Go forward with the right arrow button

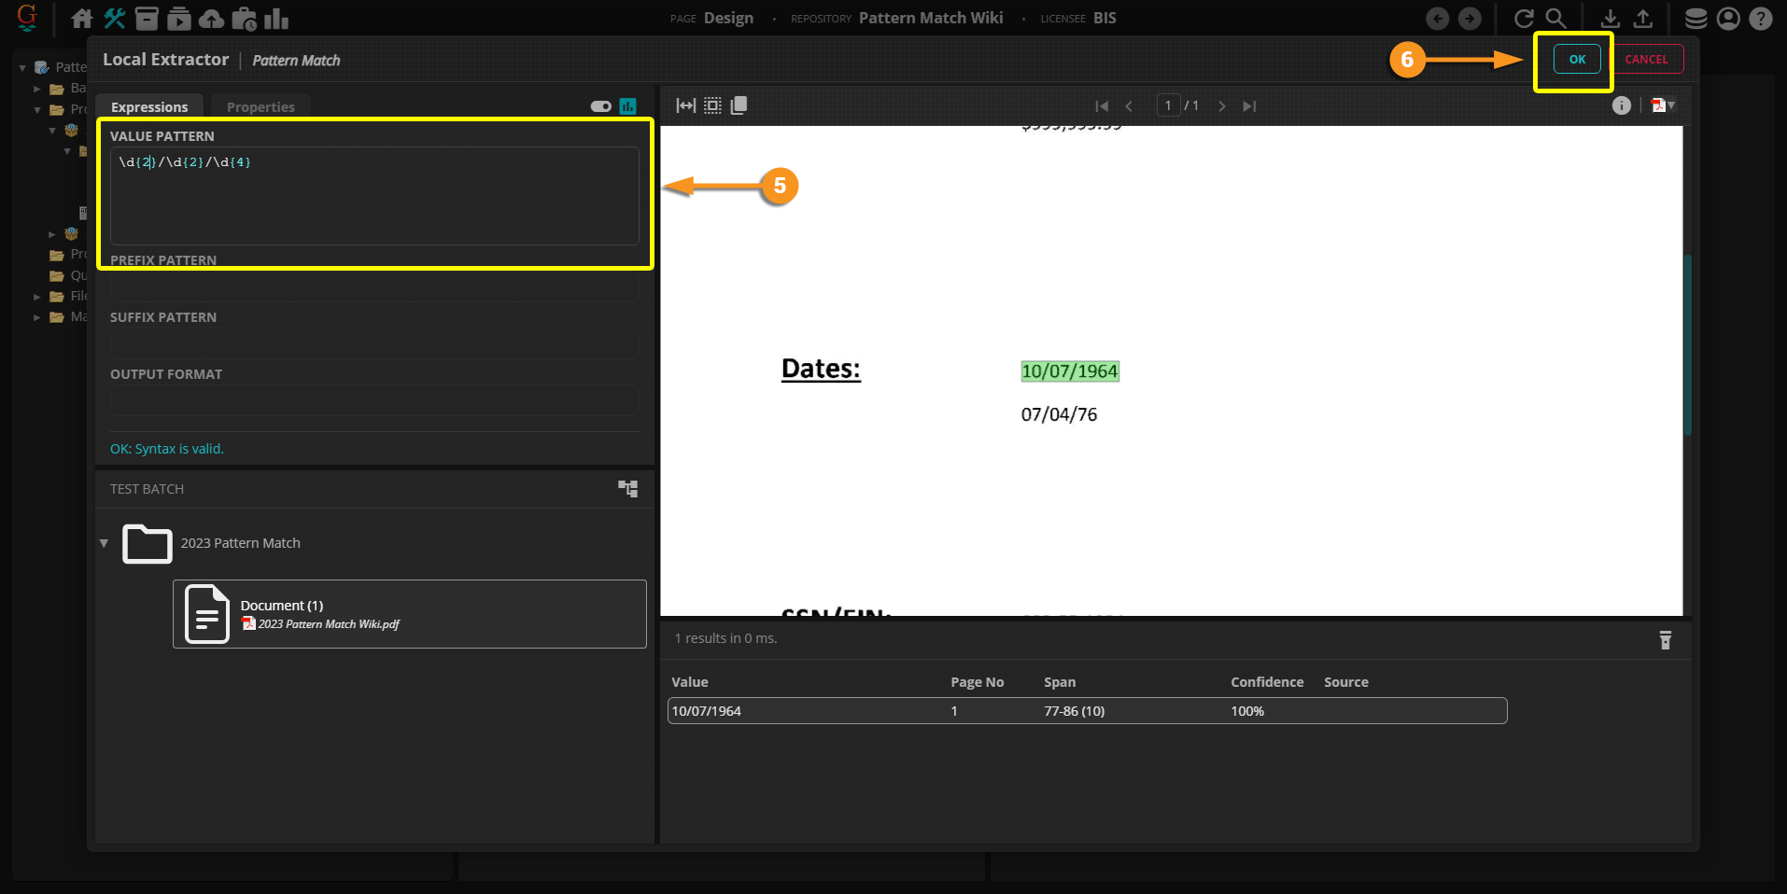coord(1470,19)
